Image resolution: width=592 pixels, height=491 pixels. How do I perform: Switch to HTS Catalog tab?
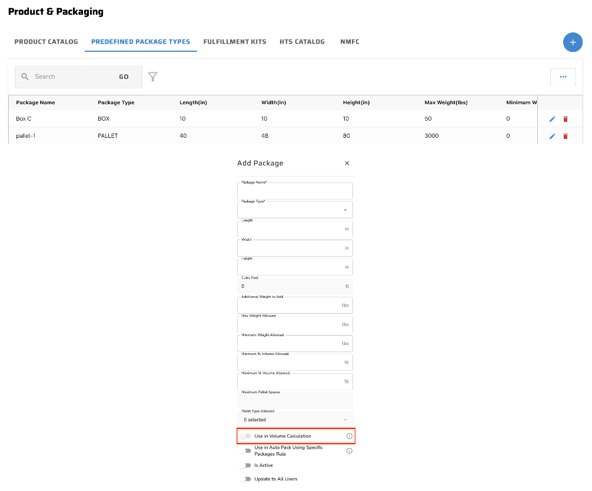pos(302,42)
